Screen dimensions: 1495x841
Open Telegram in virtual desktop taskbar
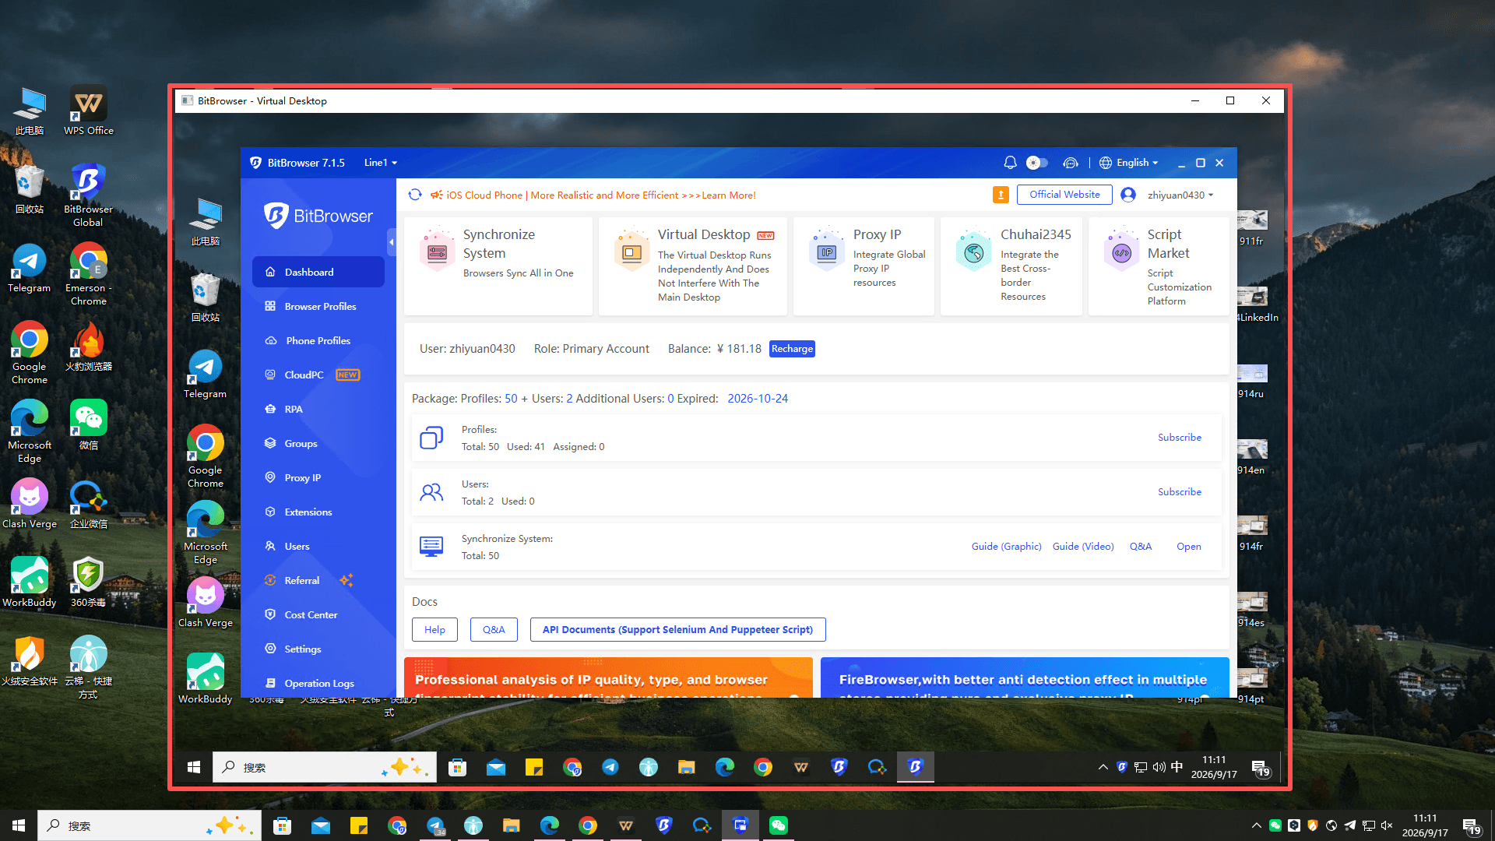(x=610, y=767)
